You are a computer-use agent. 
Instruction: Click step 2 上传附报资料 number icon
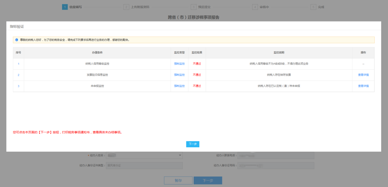tap(126, 7)
